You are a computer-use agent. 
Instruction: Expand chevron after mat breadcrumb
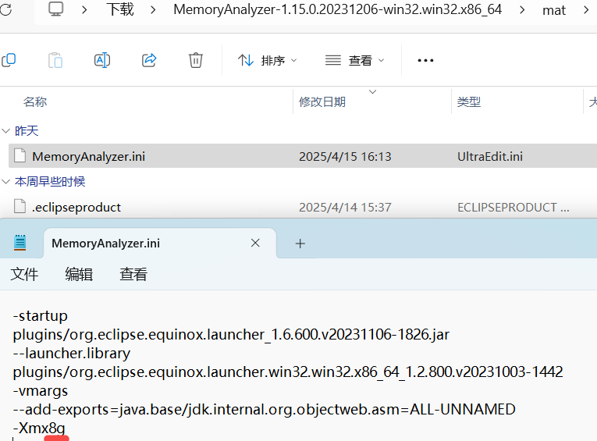click(586, 10)
